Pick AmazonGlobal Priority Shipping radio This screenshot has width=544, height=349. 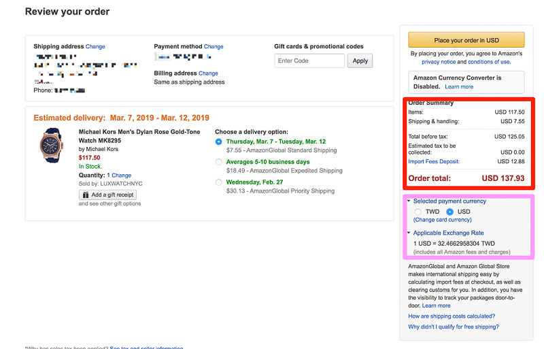click(x=218, y=182)
